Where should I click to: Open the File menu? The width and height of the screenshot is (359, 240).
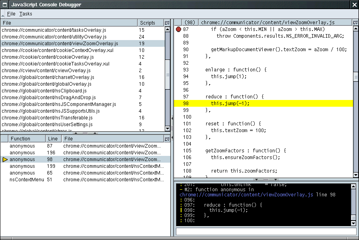[11, 14]
